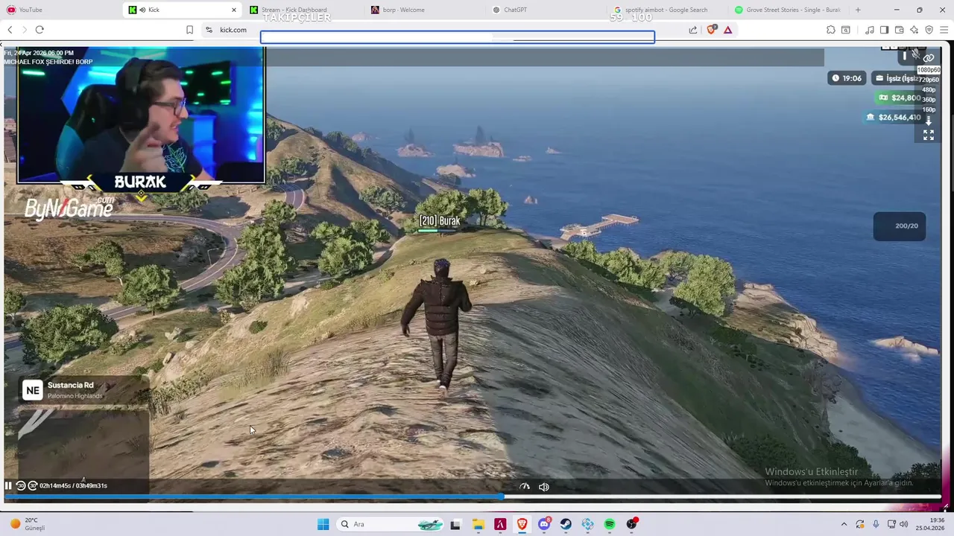Open the Brave Wallet icon
Viewport: 954px width, 536px height.
(x=899, y=30)
